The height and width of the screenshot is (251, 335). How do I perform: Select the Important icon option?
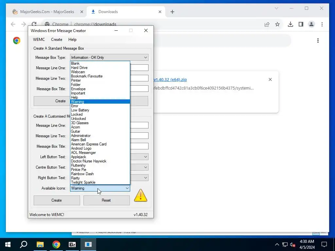tap(100, 93)
